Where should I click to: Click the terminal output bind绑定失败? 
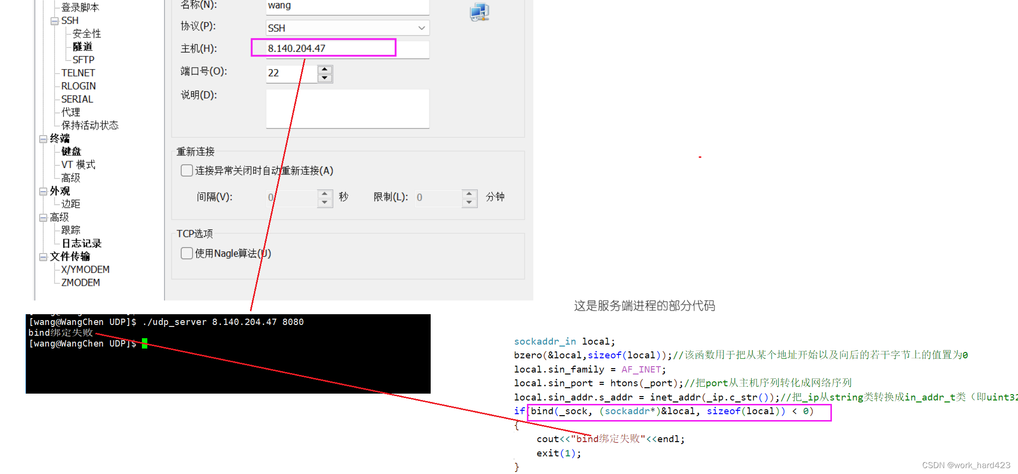[x=61, y=333]
